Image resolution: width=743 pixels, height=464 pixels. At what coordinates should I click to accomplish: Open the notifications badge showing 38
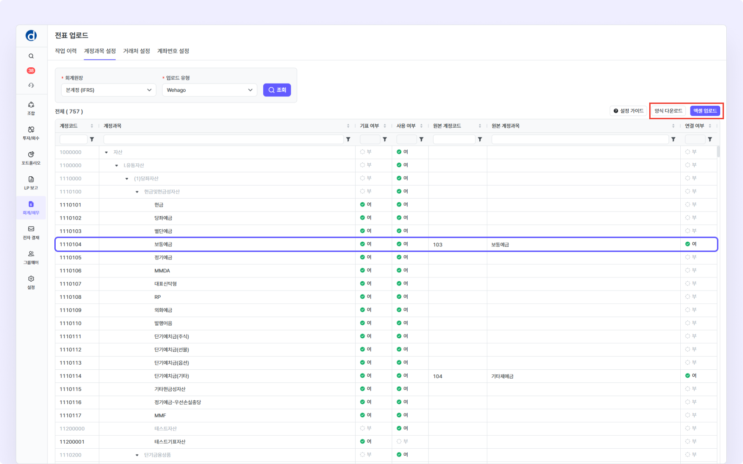(31, 71)
